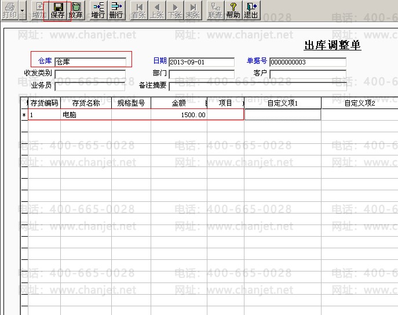Open the dropdown arrow beside 打印
Screen dimensions: 398x315
(x=23, y=10)
